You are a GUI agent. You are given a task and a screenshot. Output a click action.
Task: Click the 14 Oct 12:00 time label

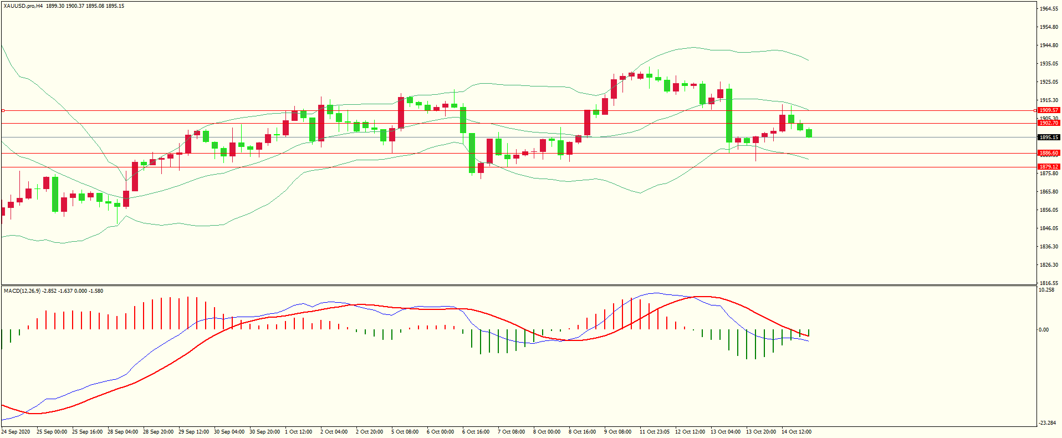tap(796, 432)
